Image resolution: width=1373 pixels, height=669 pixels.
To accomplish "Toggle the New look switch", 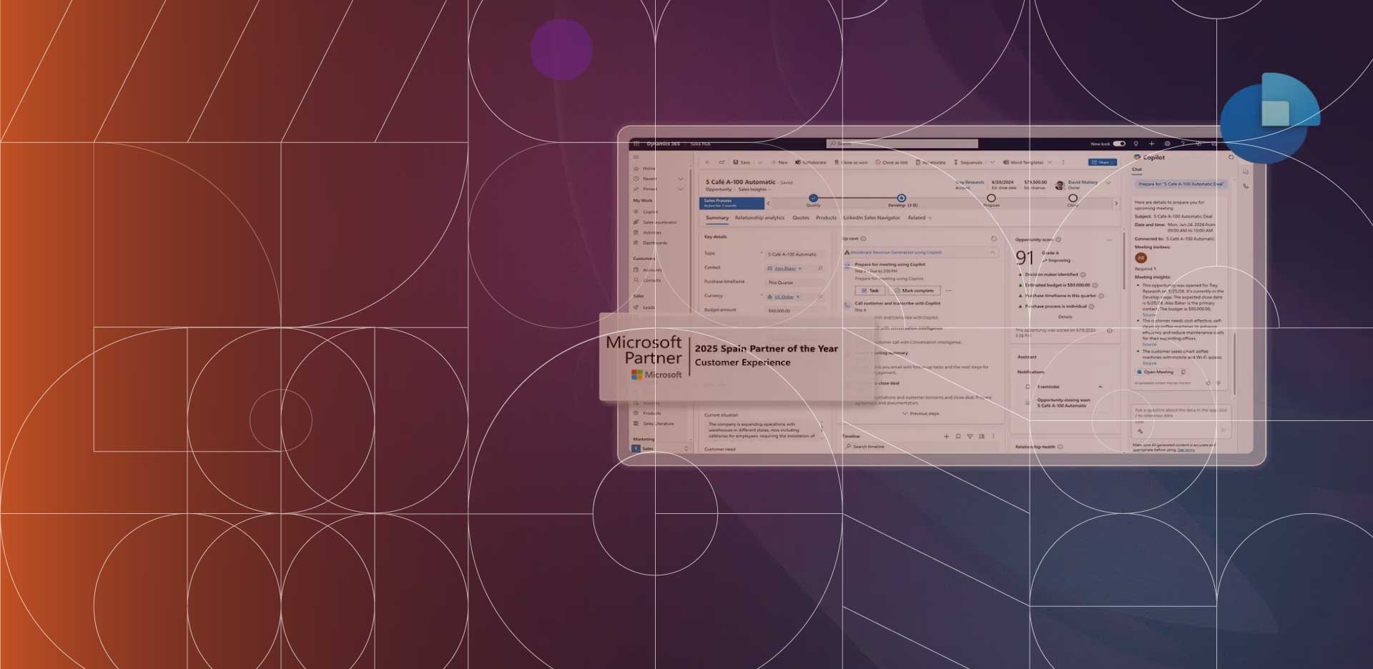I will pos(1119,144).
